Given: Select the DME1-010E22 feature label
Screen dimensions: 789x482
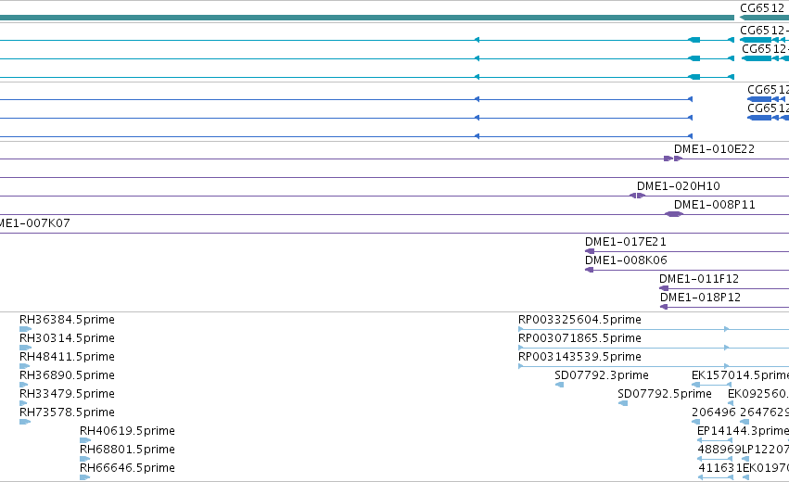Looking at the screenshot, I should [714, 149].
